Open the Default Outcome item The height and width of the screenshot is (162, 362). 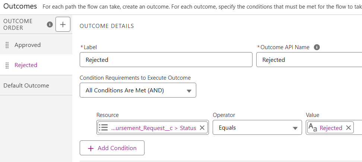pos(26,85)
